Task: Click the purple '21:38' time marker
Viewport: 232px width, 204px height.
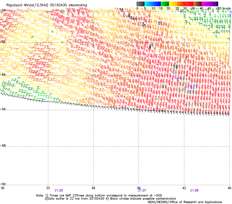Action: point(194,191)
